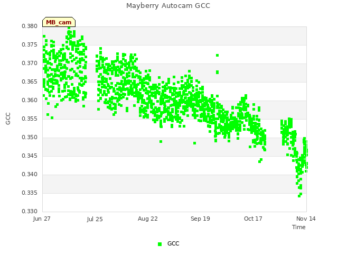Click the chart title Mayberry Autocam GCC
The width and height of the screenshot is (338, 254).
[x=168, y=6]
